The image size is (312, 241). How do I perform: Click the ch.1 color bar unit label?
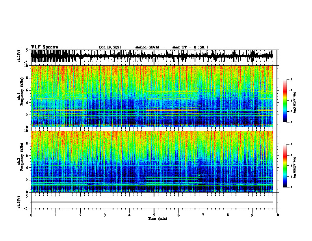click(x=295, y=103)
